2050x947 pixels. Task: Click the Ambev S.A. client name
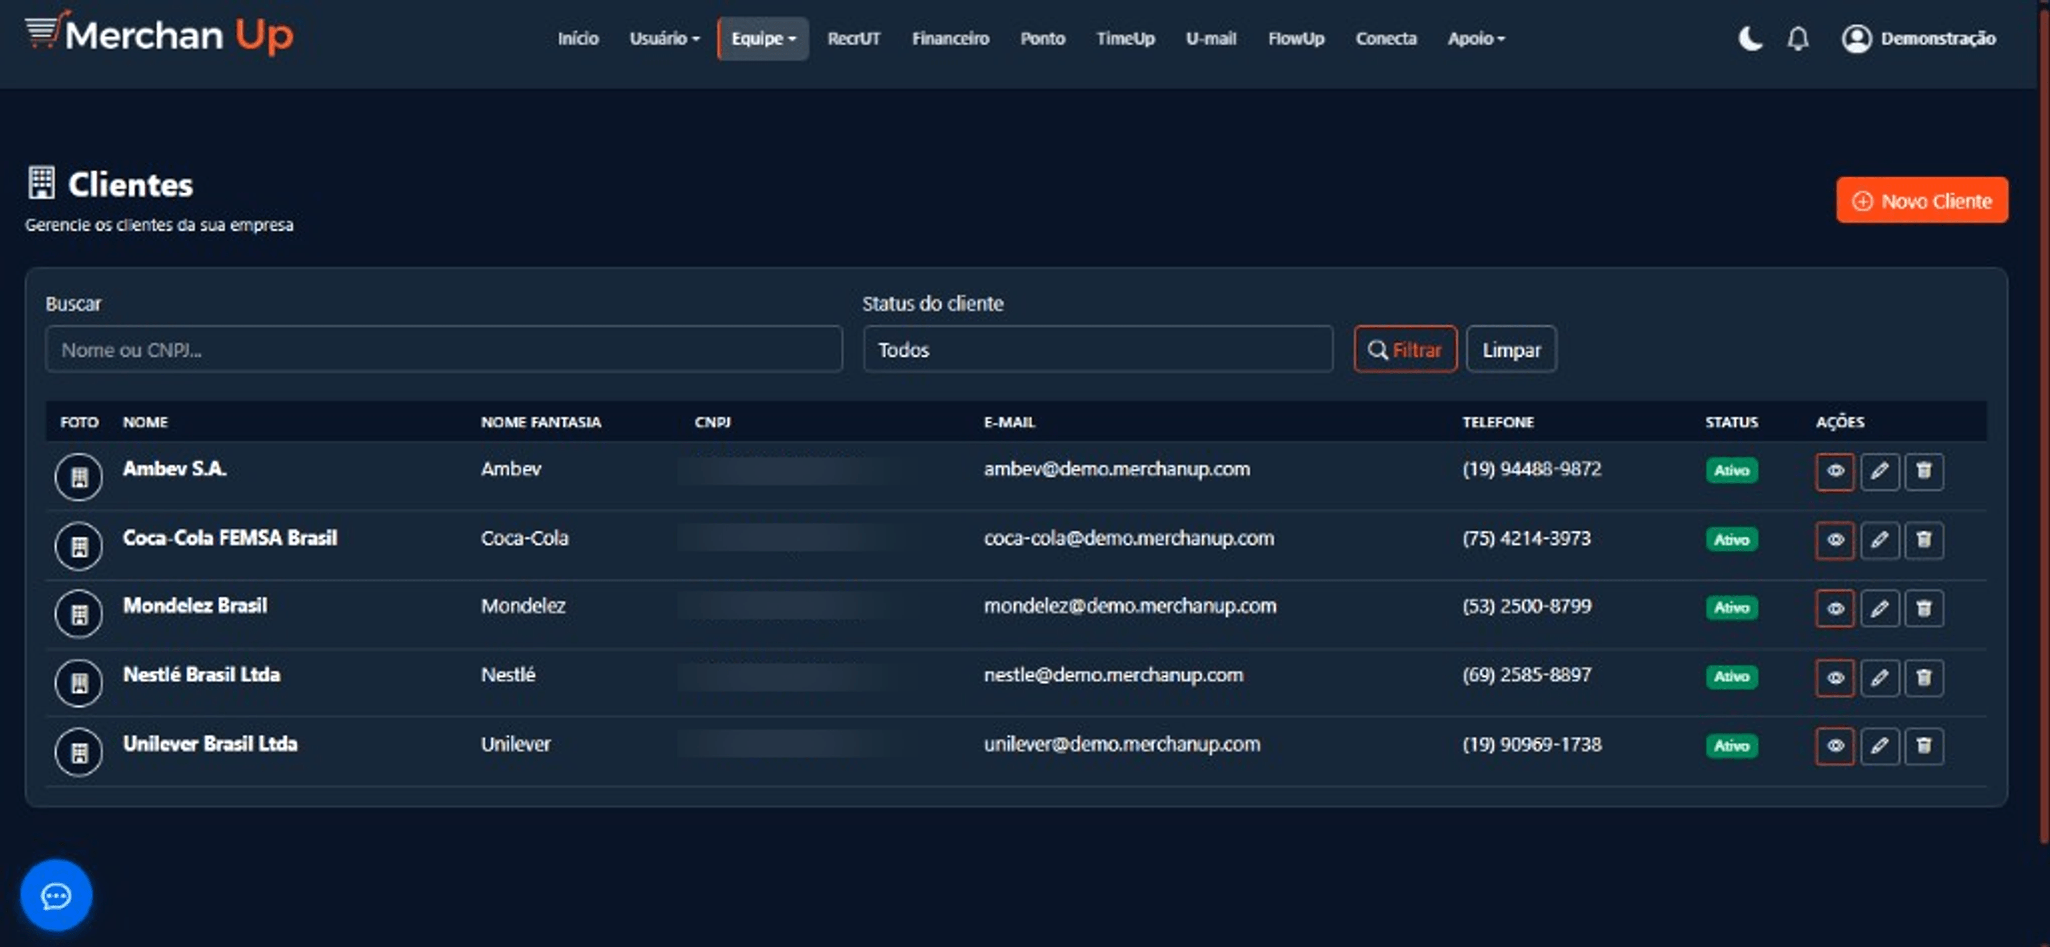pyautogui.click(x=174, y=469)
